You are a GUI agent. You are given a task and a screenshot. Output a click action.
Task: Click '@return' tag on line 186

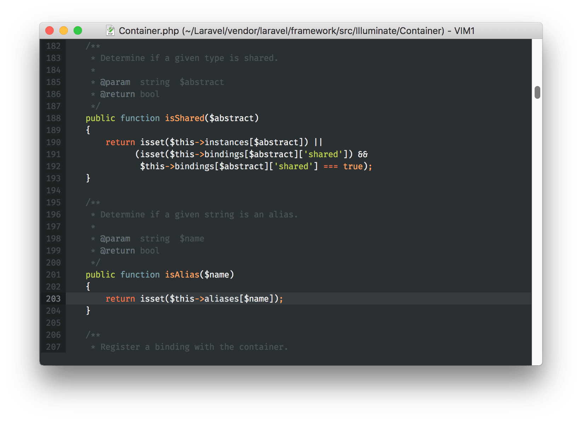point(117,94)
